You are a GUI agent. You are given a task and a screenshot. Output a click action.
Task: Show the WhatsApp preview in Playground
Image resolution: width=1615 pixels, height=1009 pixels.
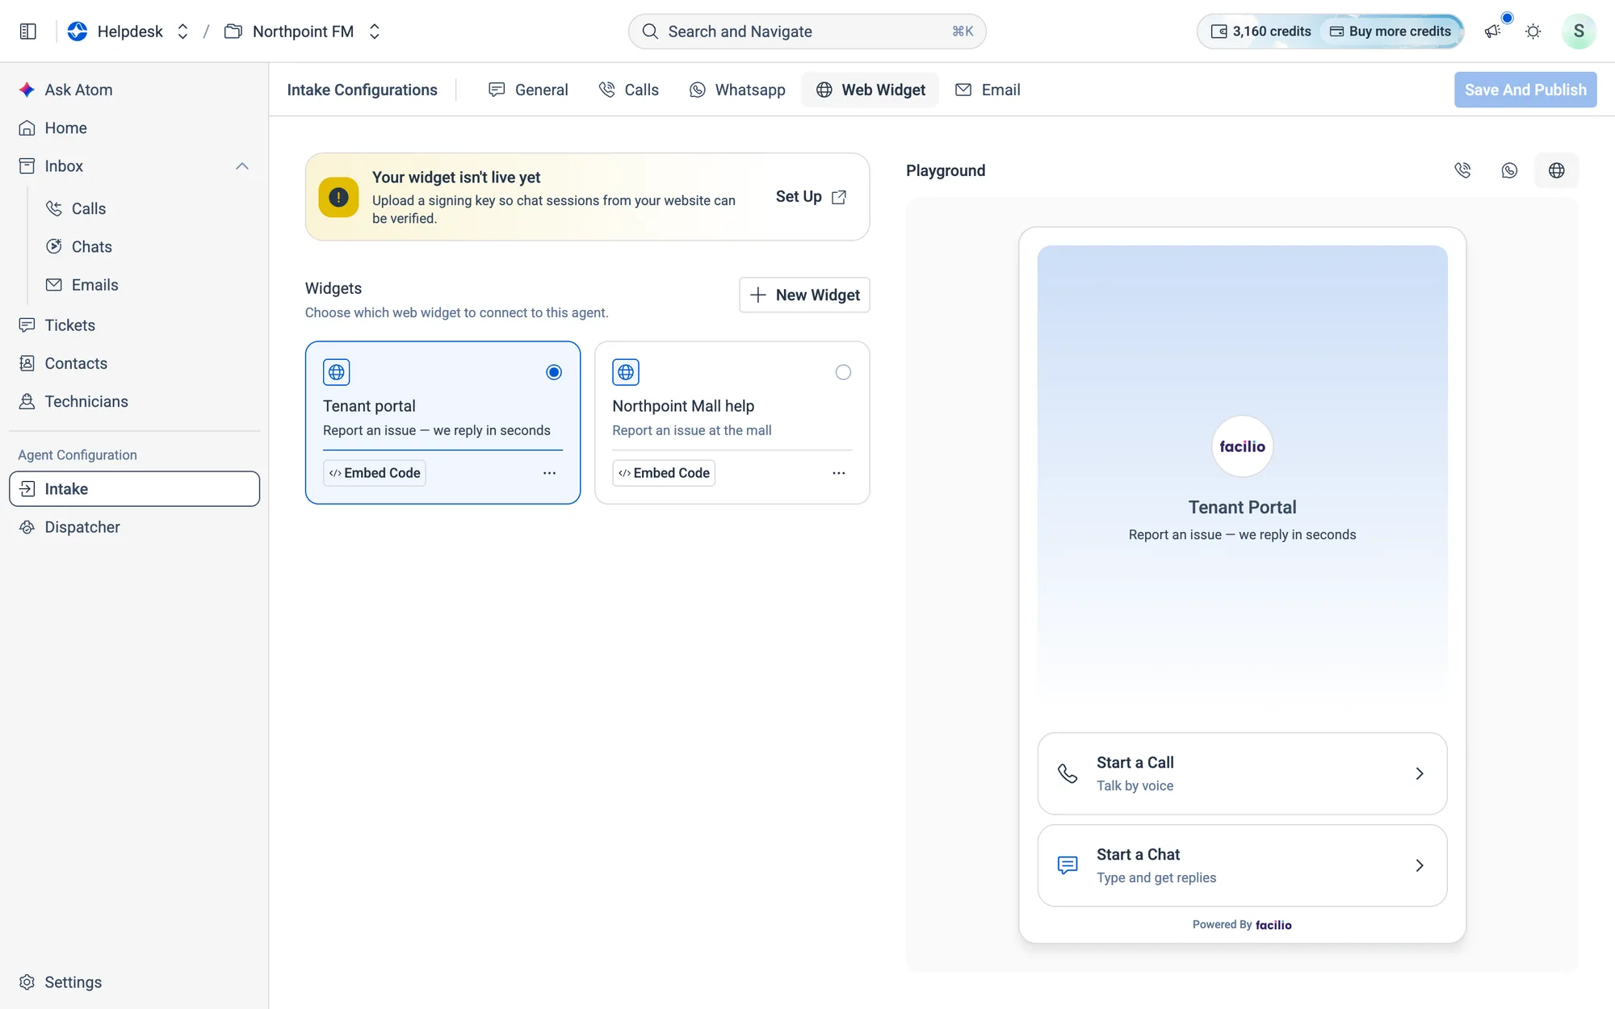click(1509, 170)
